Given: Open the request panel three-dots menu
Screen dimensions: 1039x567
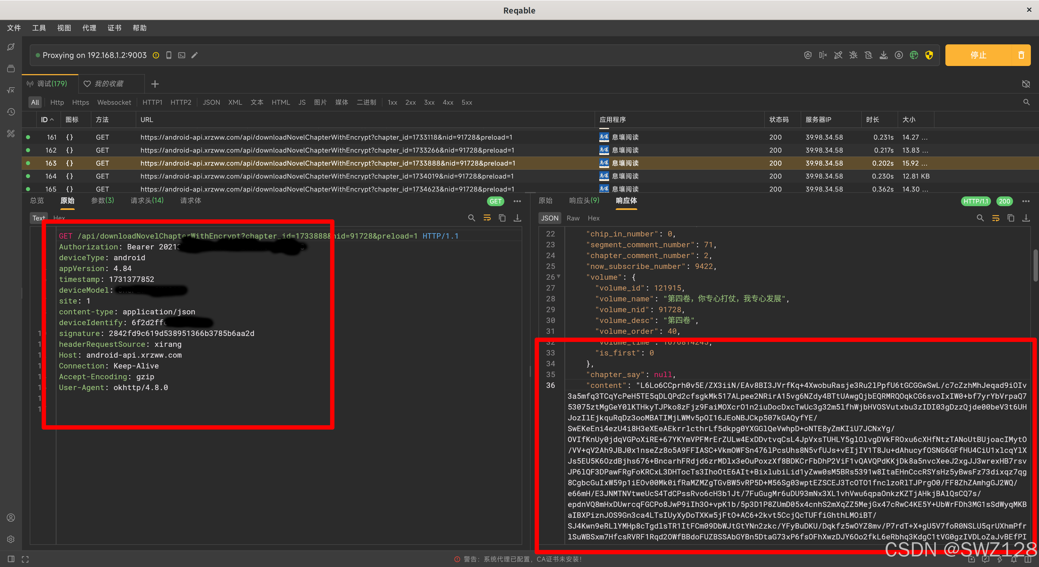Looking at the screenshot, I should (517, 201).
